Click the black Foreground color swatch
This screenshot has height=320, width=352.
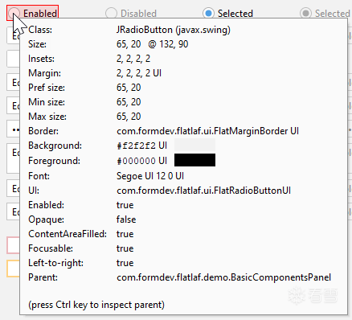(194, 160)
